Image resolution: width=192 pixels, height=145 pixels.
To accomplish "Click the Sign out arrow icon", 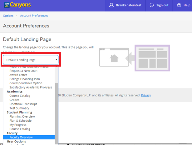I will point(152,5).
